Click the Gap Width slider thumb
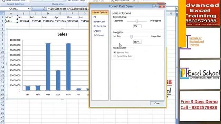The width and height of the screenshot is (221, 124). point(131,37)
